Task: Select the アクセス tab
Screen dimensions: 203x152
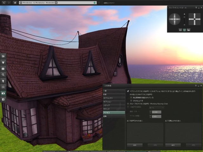Action: [x=114, y=113]
